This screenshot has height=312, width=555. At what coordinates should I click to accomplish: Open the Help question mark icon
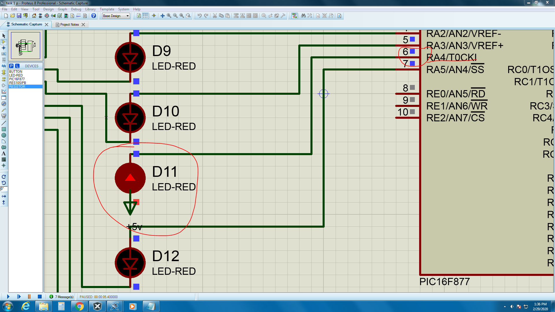[94, 16]
